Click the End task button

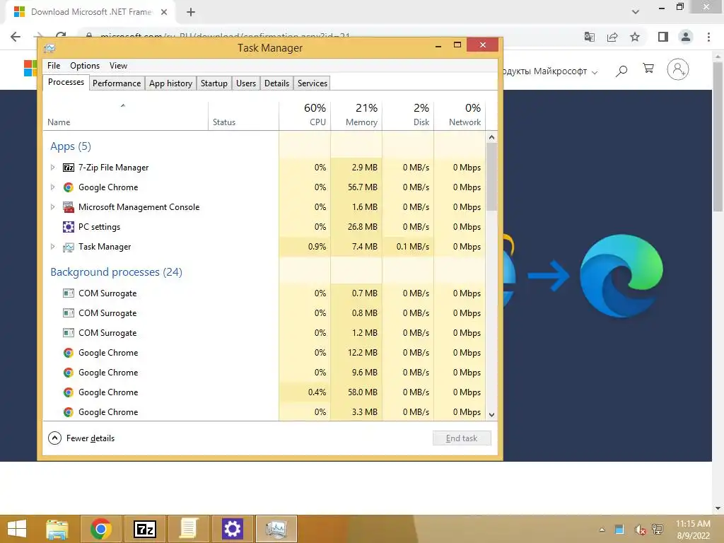click(462, 438)
